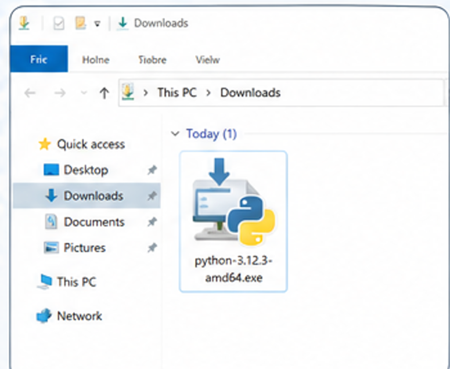Click the Today (1) group header

tap(211, 133)
